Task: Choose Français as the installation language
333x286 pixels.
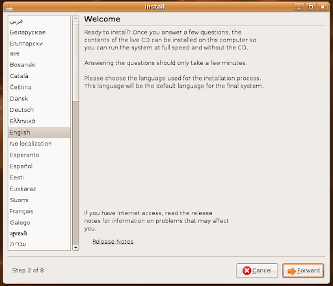Action: pos(39,211)
